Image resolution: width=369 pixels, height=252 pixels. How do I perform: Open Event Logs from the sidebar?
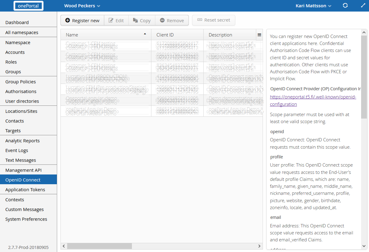[x=17, y=150]
